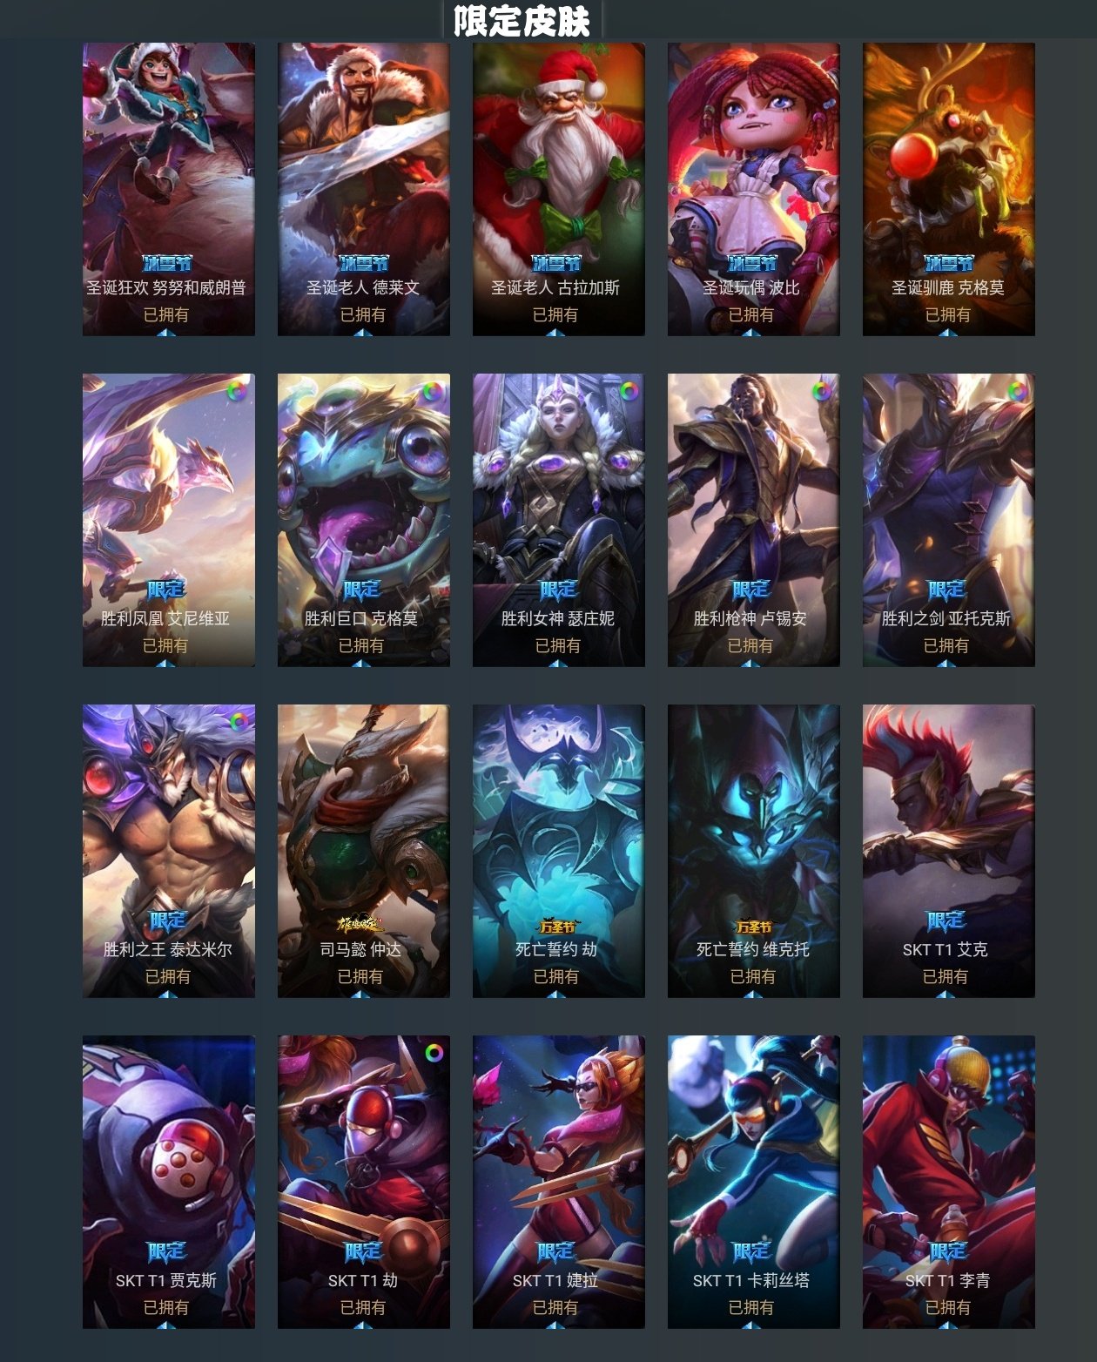Screen dimensions: 1097x1362
Task: Click chroma wheel icon on 胜利枪神 卢锡安
Action: point(821,391)
